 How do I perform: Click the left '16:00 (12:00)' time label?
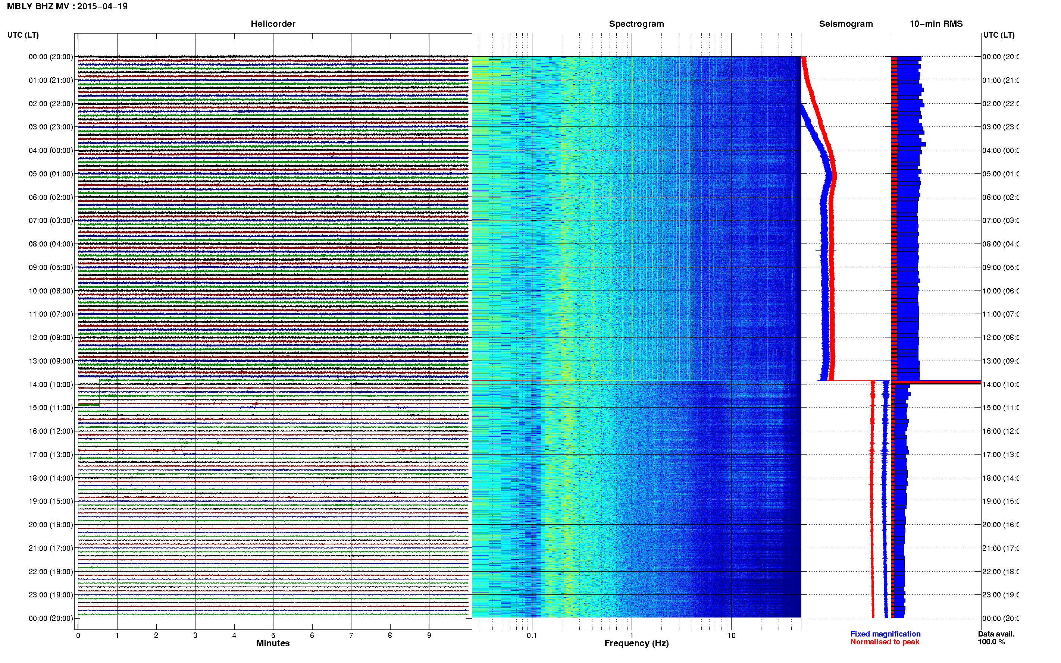click(x=51, y=431)
